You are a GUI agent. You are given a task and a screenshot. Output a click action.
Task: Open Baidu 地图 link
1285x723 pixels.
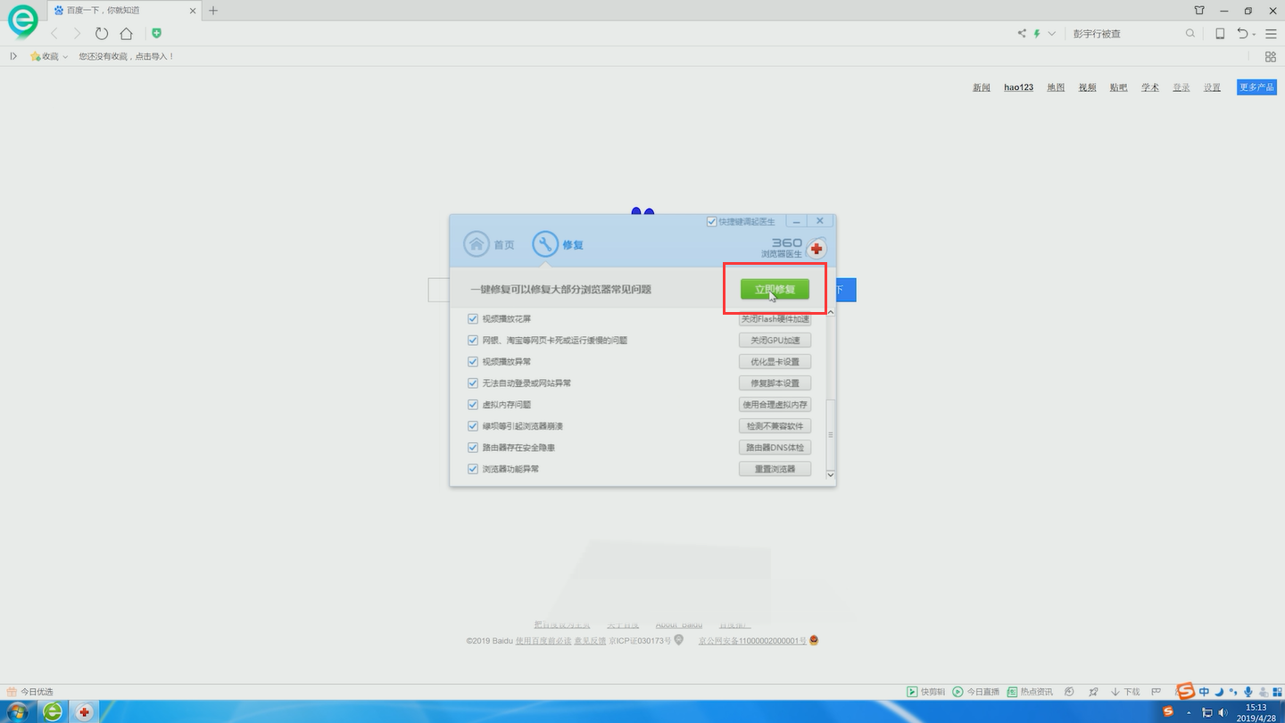click(1056, 87)
